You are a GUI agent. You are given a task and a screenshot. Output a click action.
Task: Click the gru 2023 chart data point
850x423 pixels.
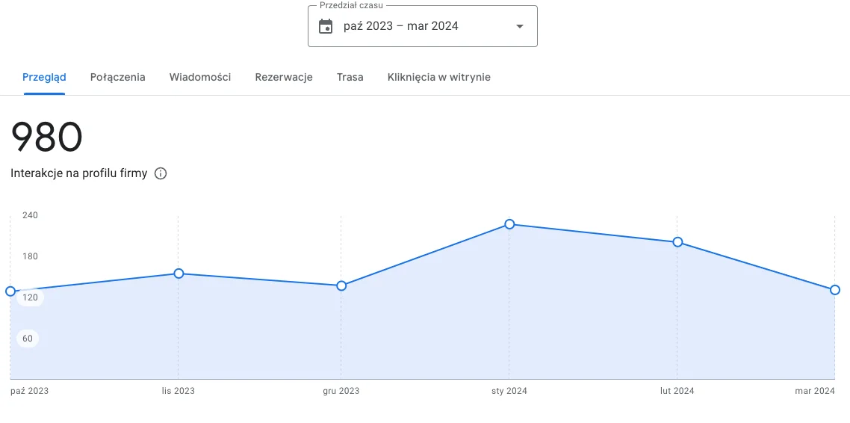point(341,285)
